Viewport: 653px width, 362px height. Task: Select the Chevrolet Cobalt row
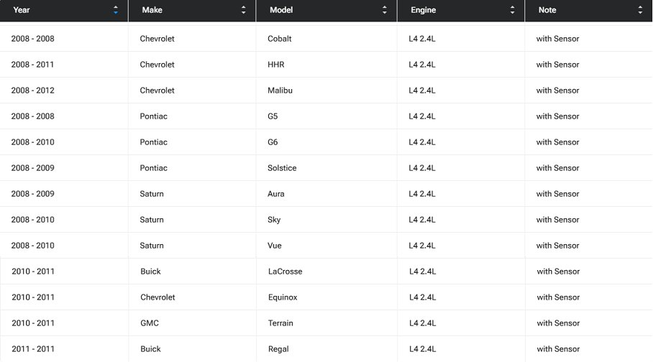coord(326,39)
